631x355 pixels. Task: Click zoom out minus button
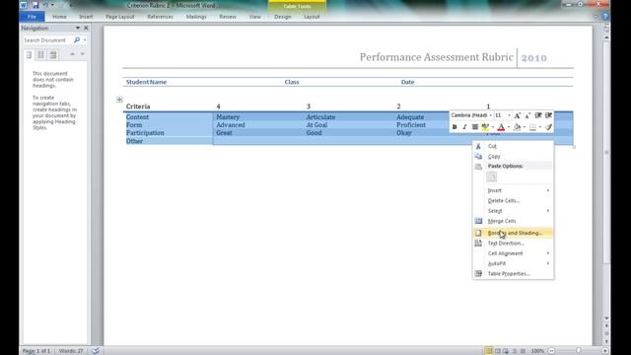click(x=552, y=351)
